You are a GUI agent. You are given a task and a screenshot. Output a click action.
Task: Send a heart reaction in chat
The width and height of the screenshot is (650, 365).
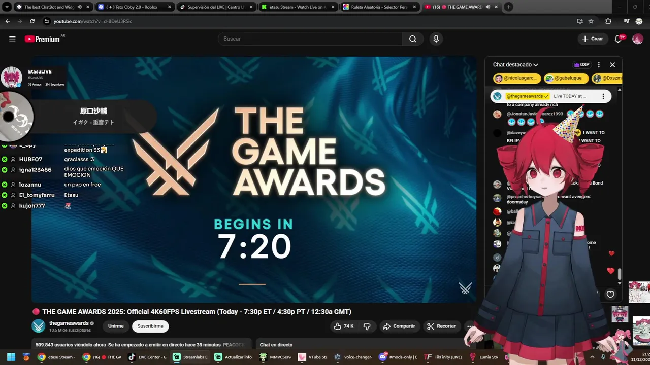click(x=610, y=295)
